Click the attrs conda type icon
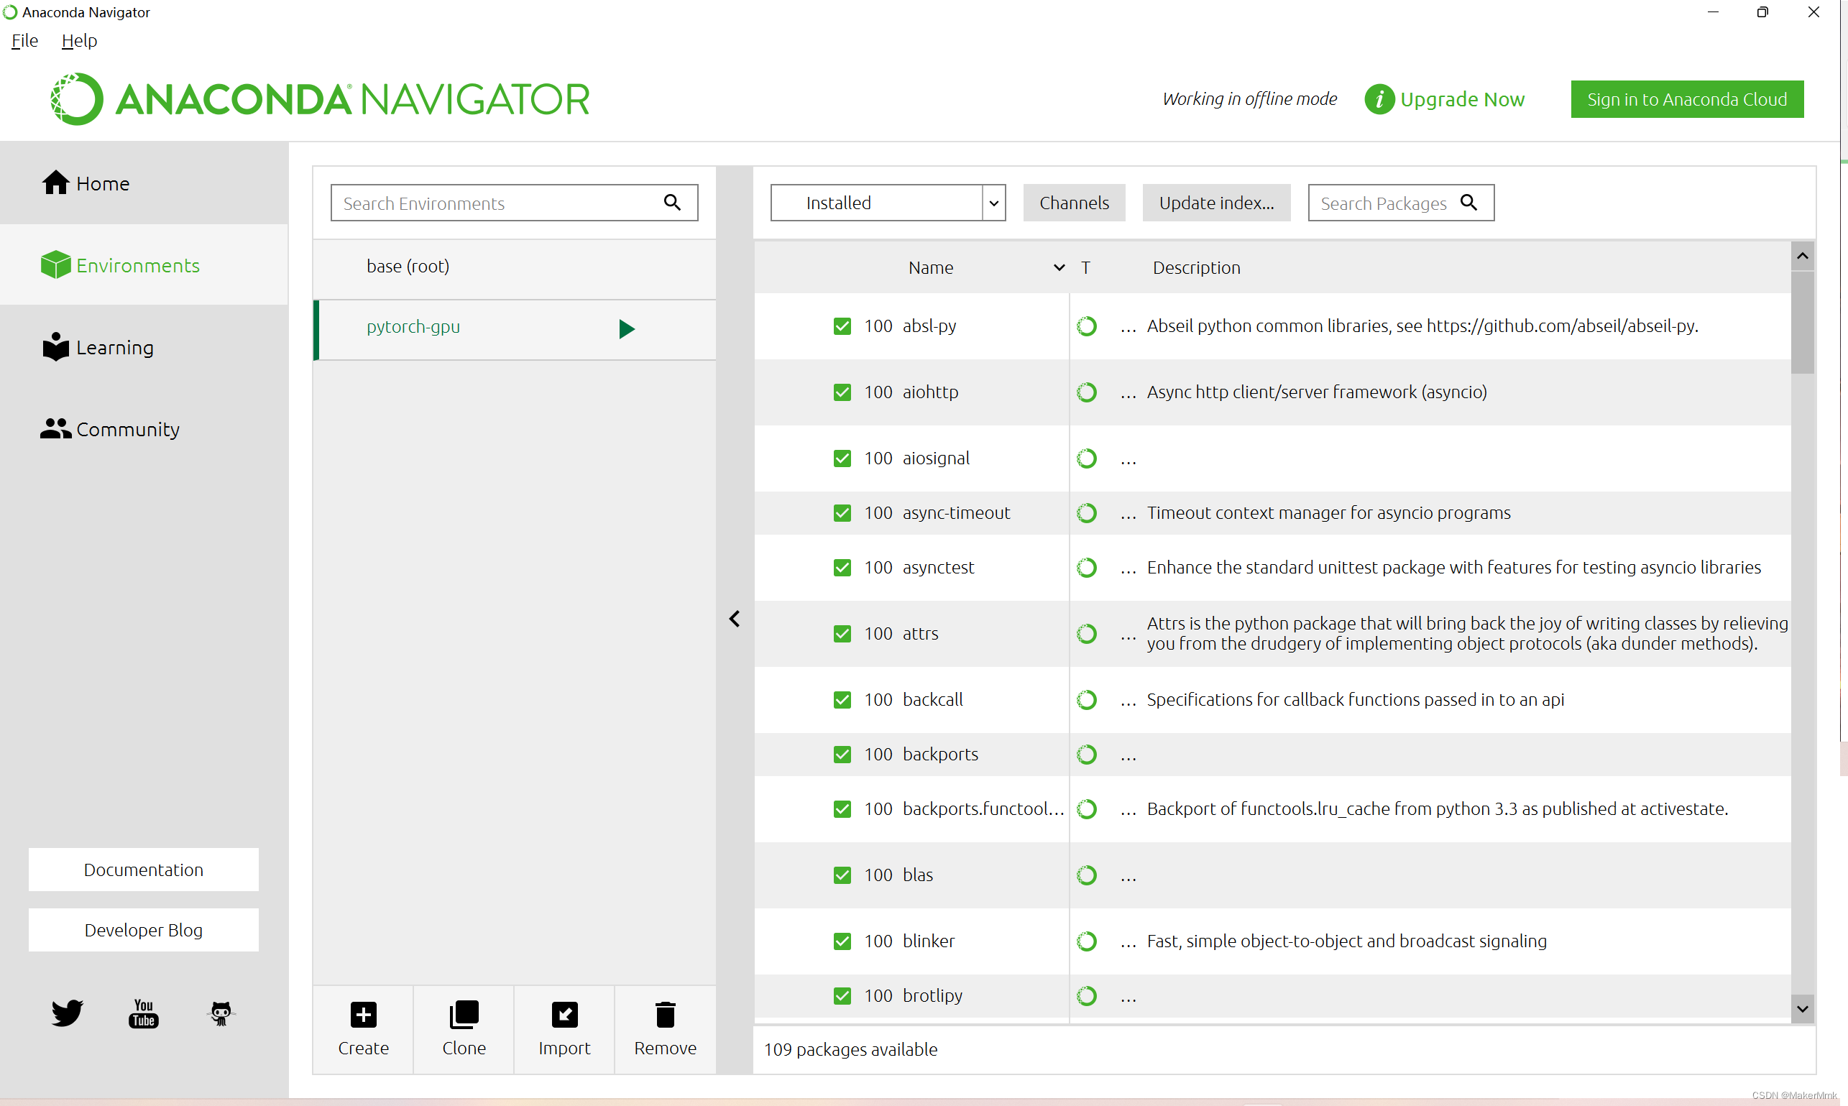This screenshot has height=1106, width=1848. click(x=1086, y=634)
